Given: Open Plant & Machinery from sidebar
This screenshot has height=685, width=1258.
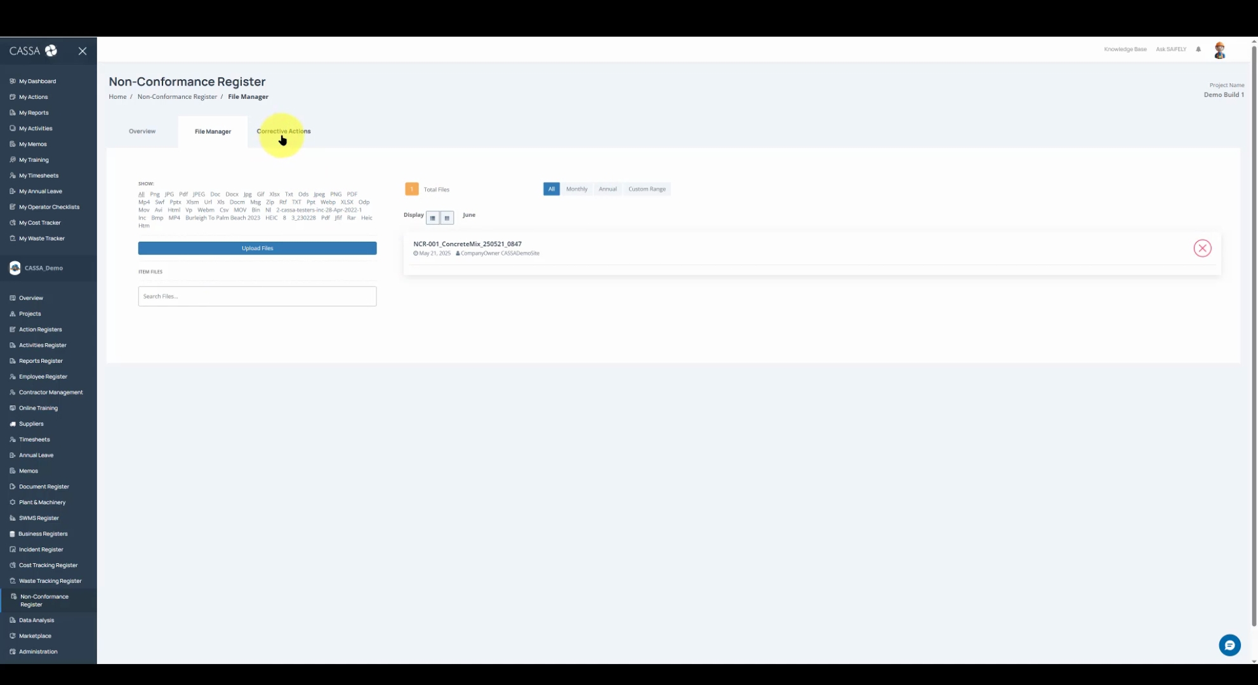Looking at the screenshot, I should 42,502.
